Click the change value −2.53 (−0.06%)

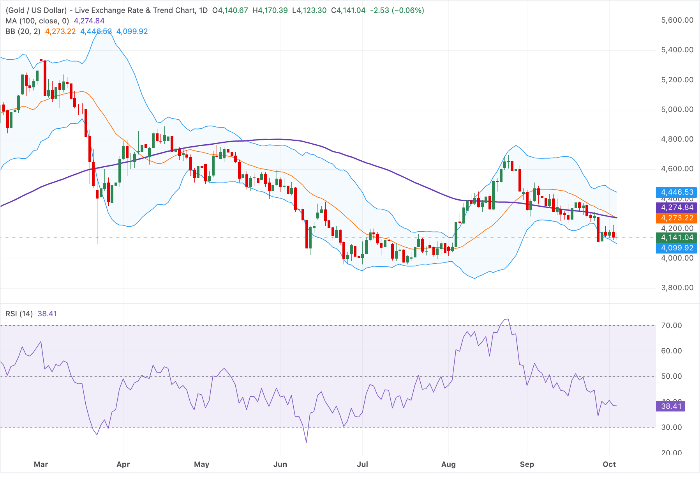(x=397, y=10)
